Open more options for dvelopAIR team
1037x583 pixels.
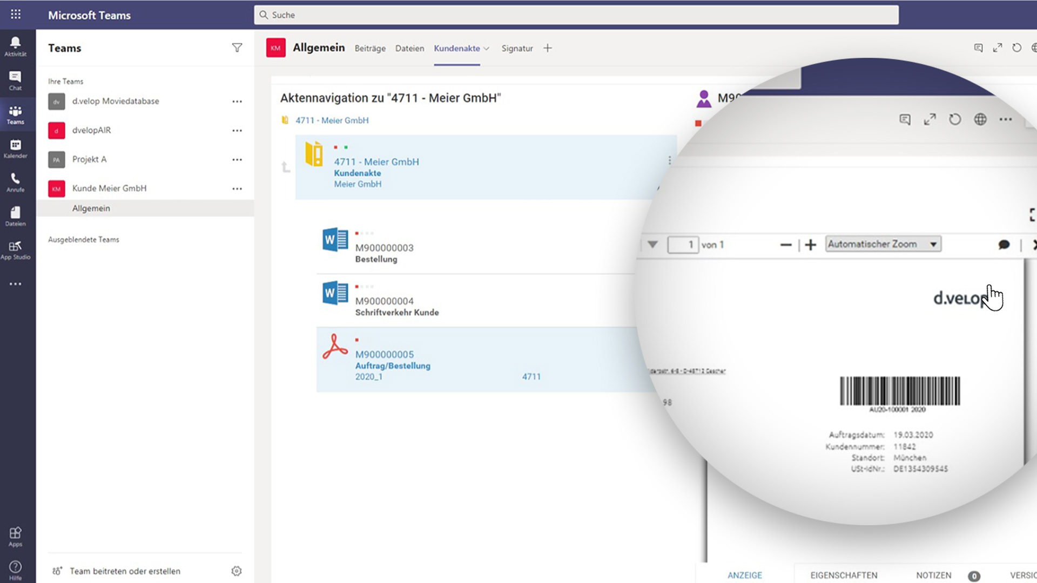(x=237, y=131)
